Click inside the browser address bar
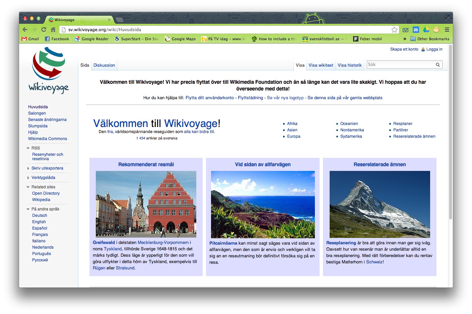The width and height of the screenshot is (472, 314). click(167, 29)
